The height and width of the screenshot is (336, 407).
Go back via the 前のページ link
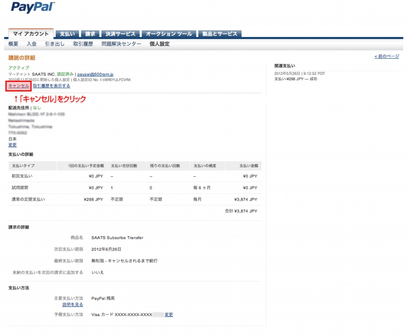coord(386,56)
